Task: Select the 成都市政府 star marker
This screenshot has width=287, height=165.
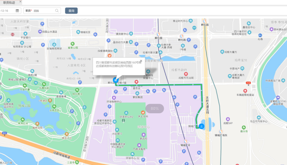Action: pyautogui.click(x=186, y=74)
